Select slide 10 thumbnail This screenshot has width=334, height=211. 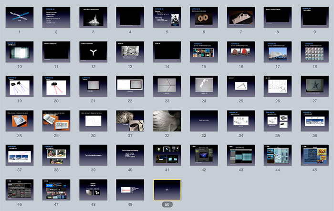tap(20, 51)
